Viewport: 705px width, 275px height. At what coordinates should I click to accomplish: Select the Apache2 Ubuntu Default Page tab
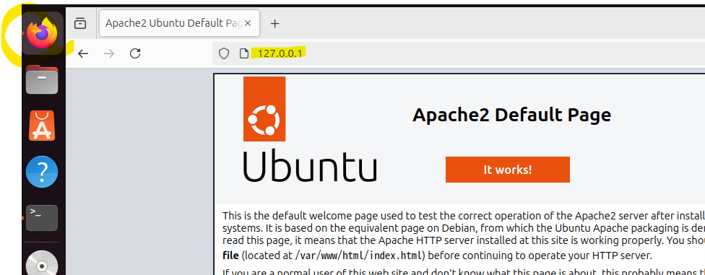[179, 23]
